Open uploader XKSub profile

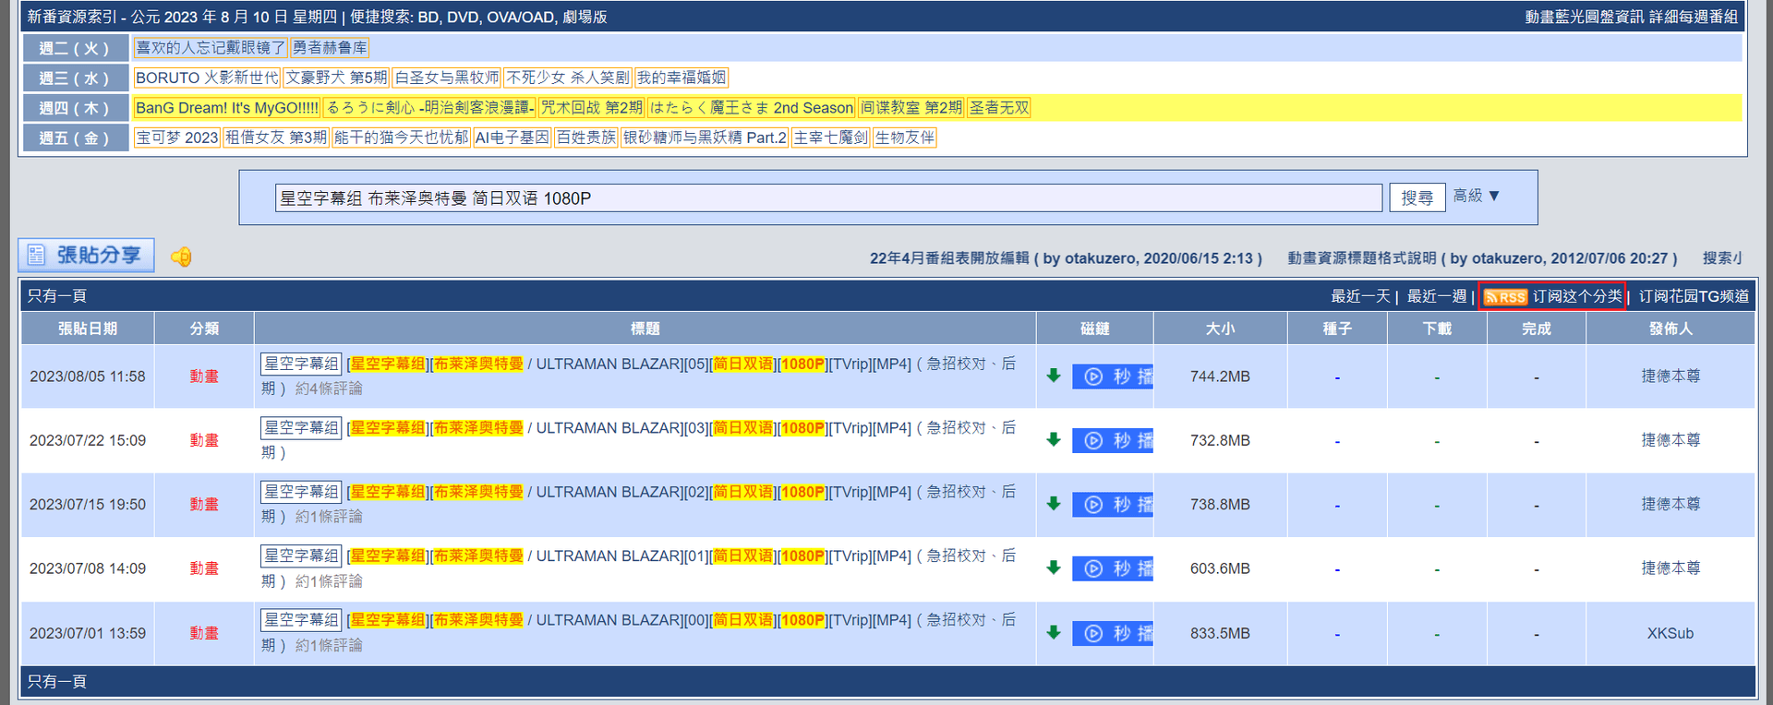click(x=1670, y=633)
